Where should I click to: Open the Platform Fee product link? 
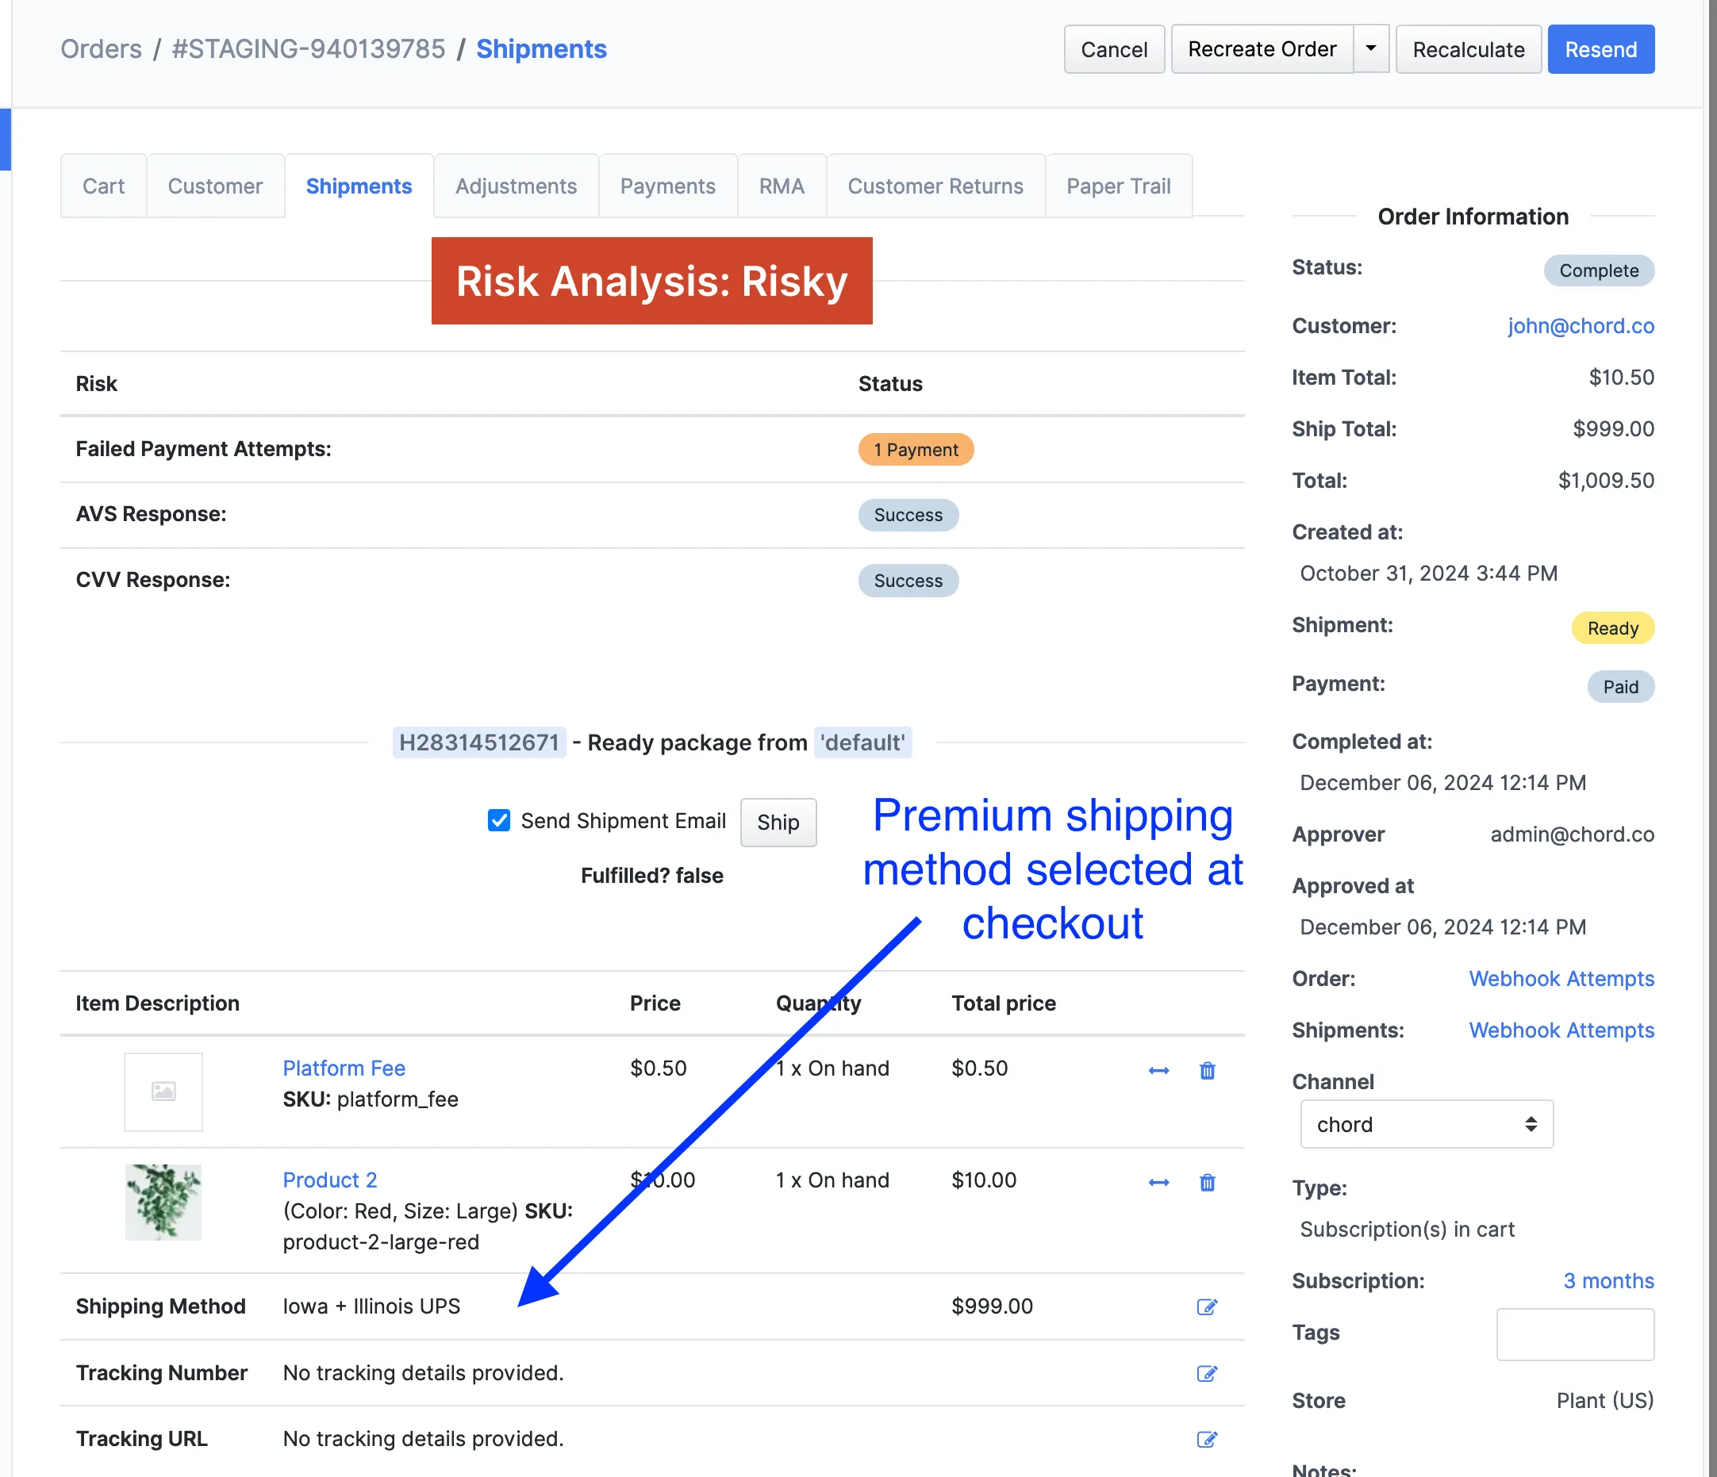click(x=344, y=1068)
